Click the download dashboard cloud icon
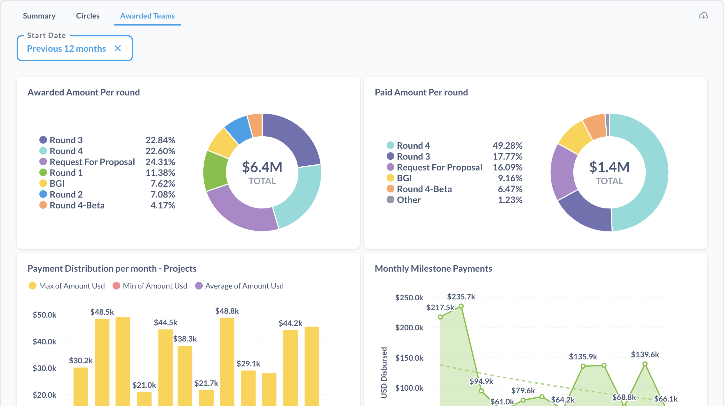Viewport: 724px width, 406px height. [703, 16]
